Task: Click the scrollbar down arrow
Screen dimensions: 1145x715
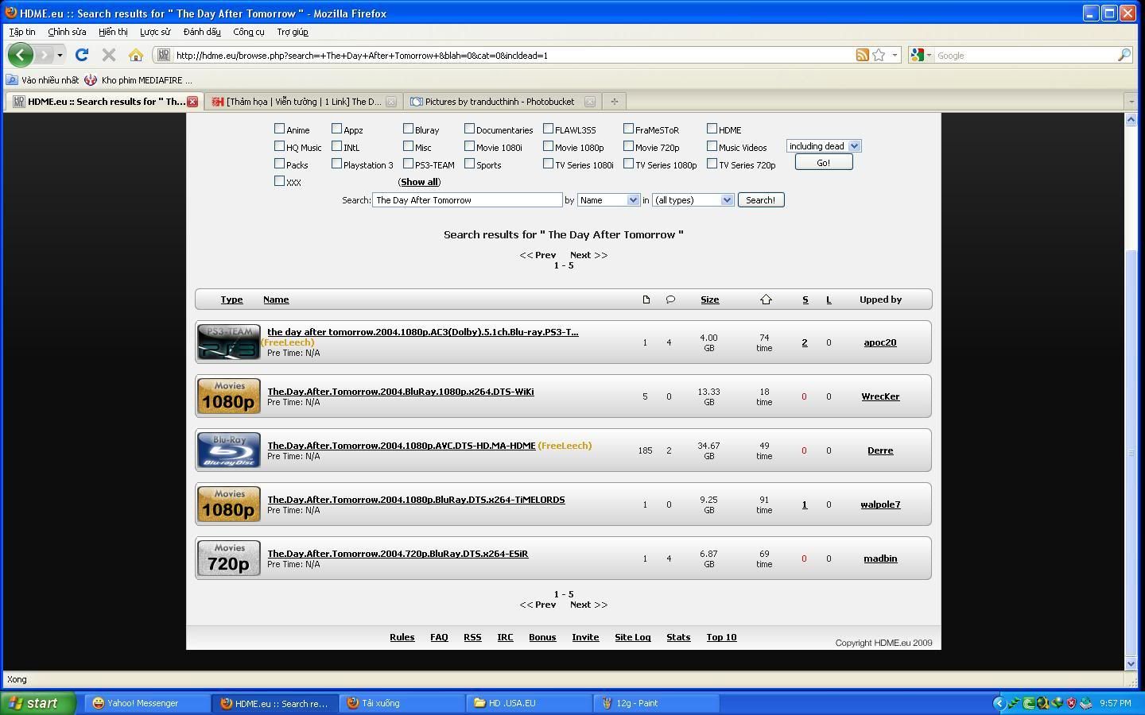Action: click(1131, 663)
